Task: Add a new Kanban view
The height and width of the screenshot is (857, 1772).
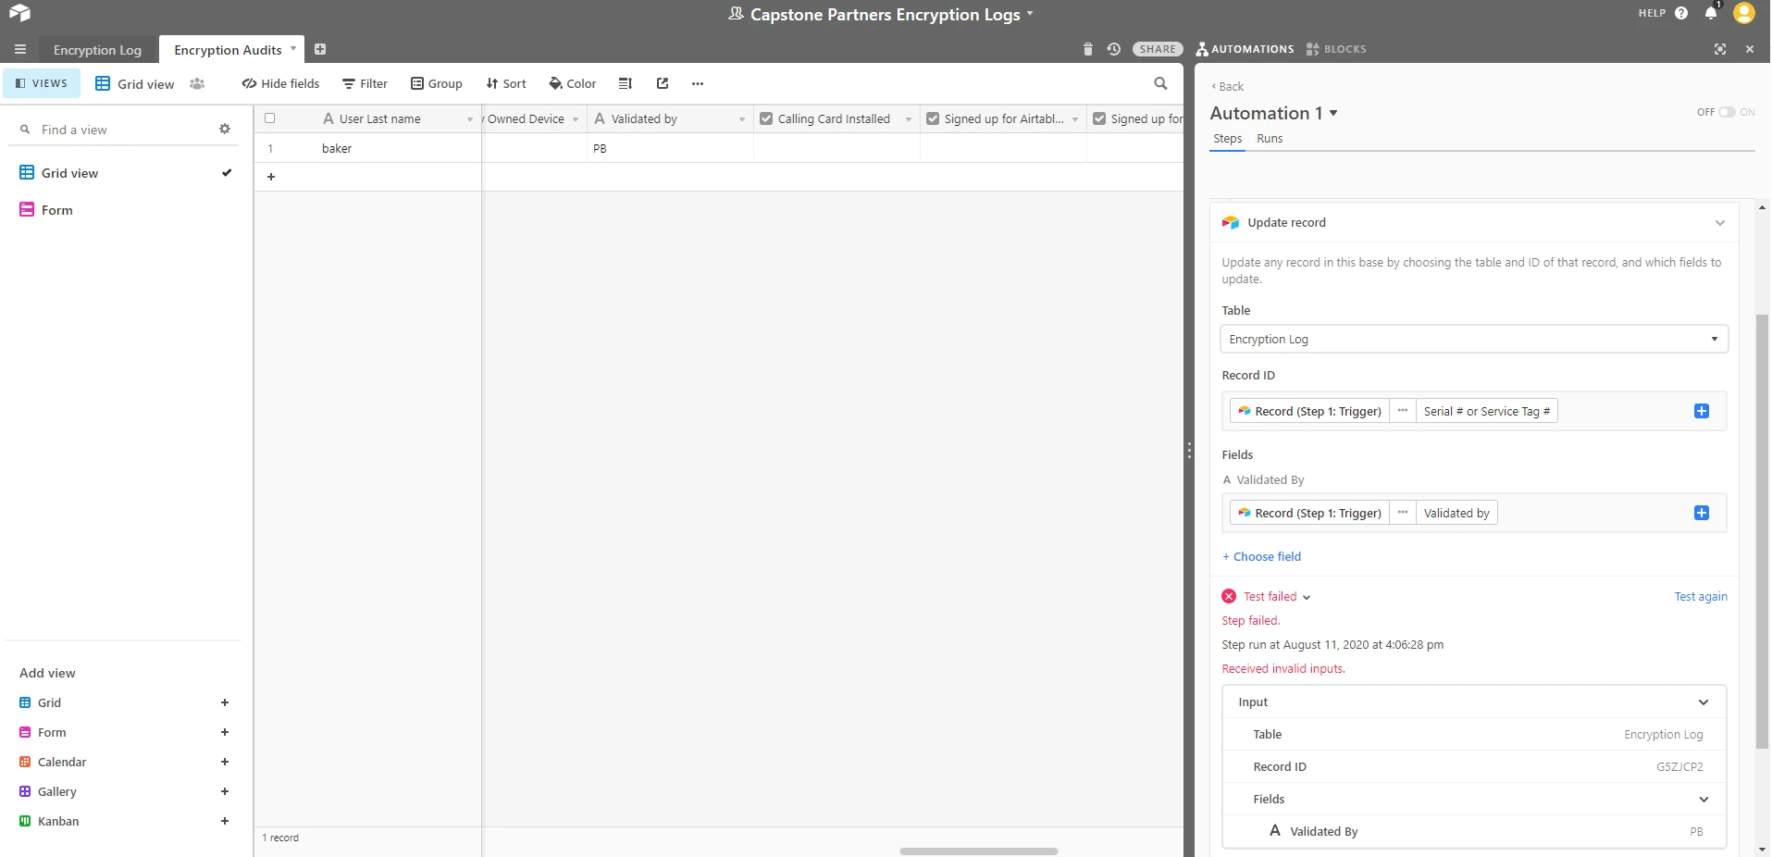Action: click(x=225, y=821)
